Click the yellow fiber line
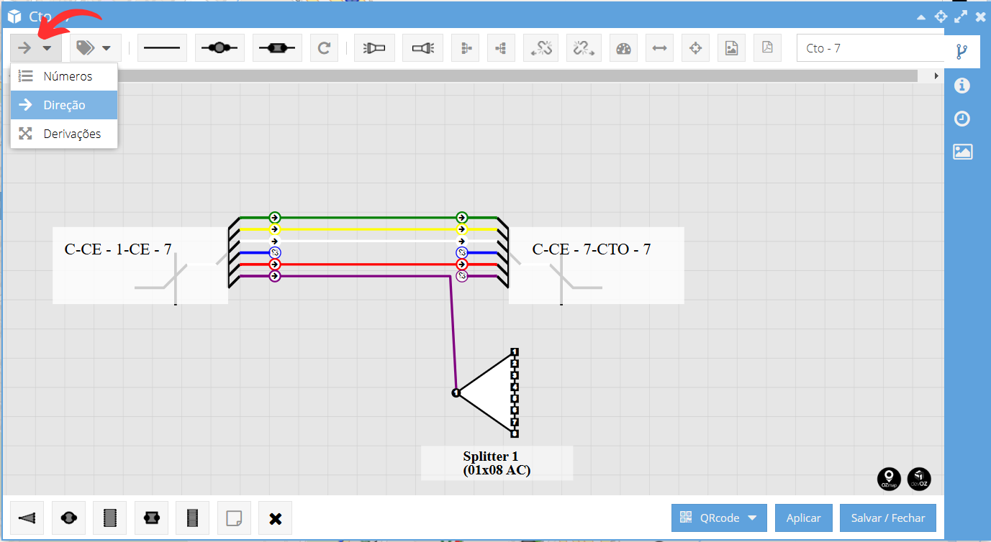 pyautogui.click(x=367, y=229)
